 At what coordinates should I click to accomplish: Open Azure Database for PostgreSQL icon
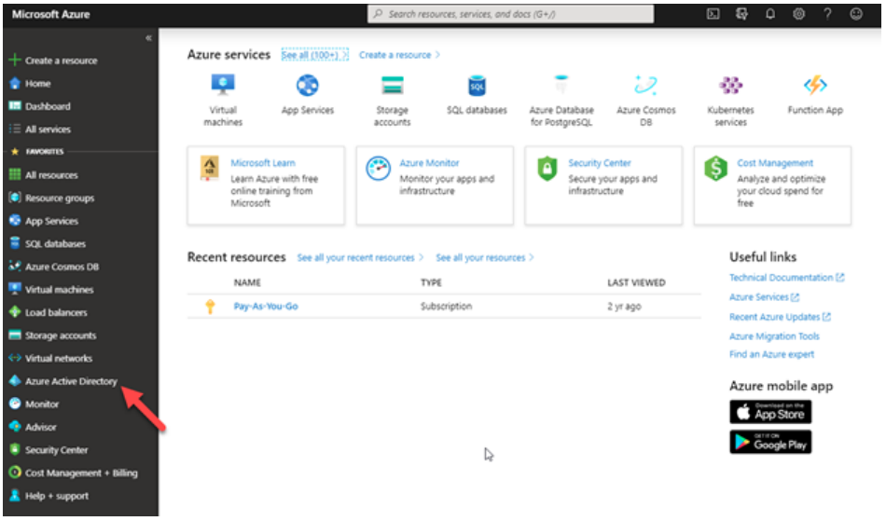(561, 85)
